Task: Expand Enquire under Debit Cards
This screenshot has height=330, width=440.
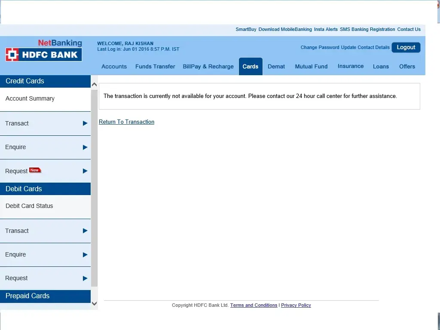Action: pyautogui.click(x=45, y=255)
